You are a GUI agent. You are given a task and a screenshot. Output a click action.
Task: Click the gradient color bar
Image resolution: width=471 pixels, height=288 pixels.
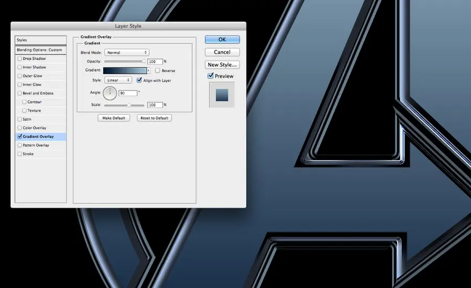click(125, 70)
